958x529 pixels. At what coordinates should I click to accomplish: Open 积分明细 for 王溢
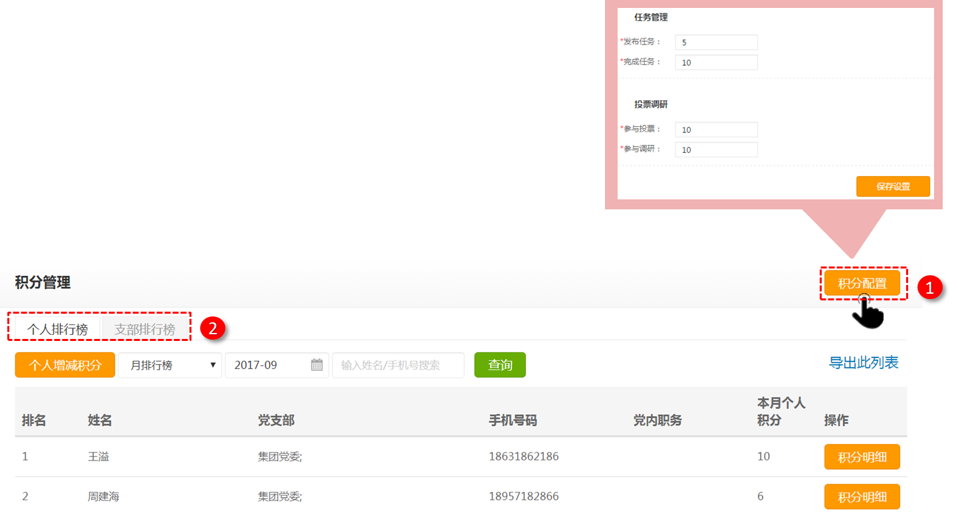pyautogui.click(x=862, y=457)
